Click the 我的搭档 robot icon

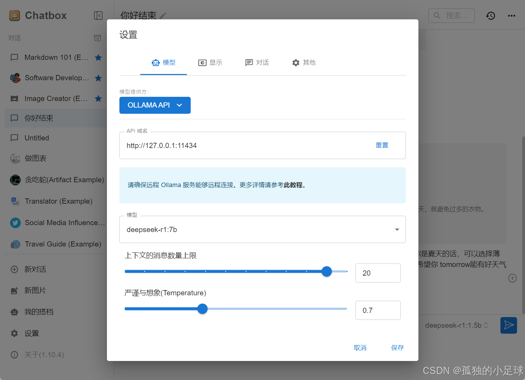pyautogui.click(x=15, y=312)
